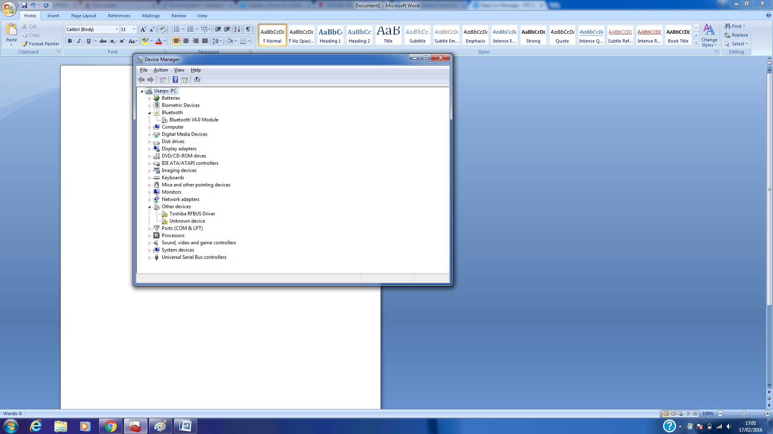The image size is (773, 434).
Task: Click the Format Painter brush icon
Action: click(25, 44)
